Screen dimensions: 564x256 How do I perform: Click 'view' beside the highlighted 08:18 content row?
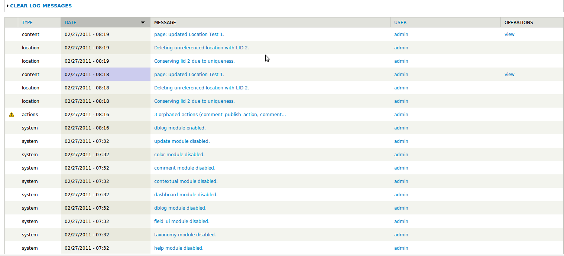click(509, 74)
